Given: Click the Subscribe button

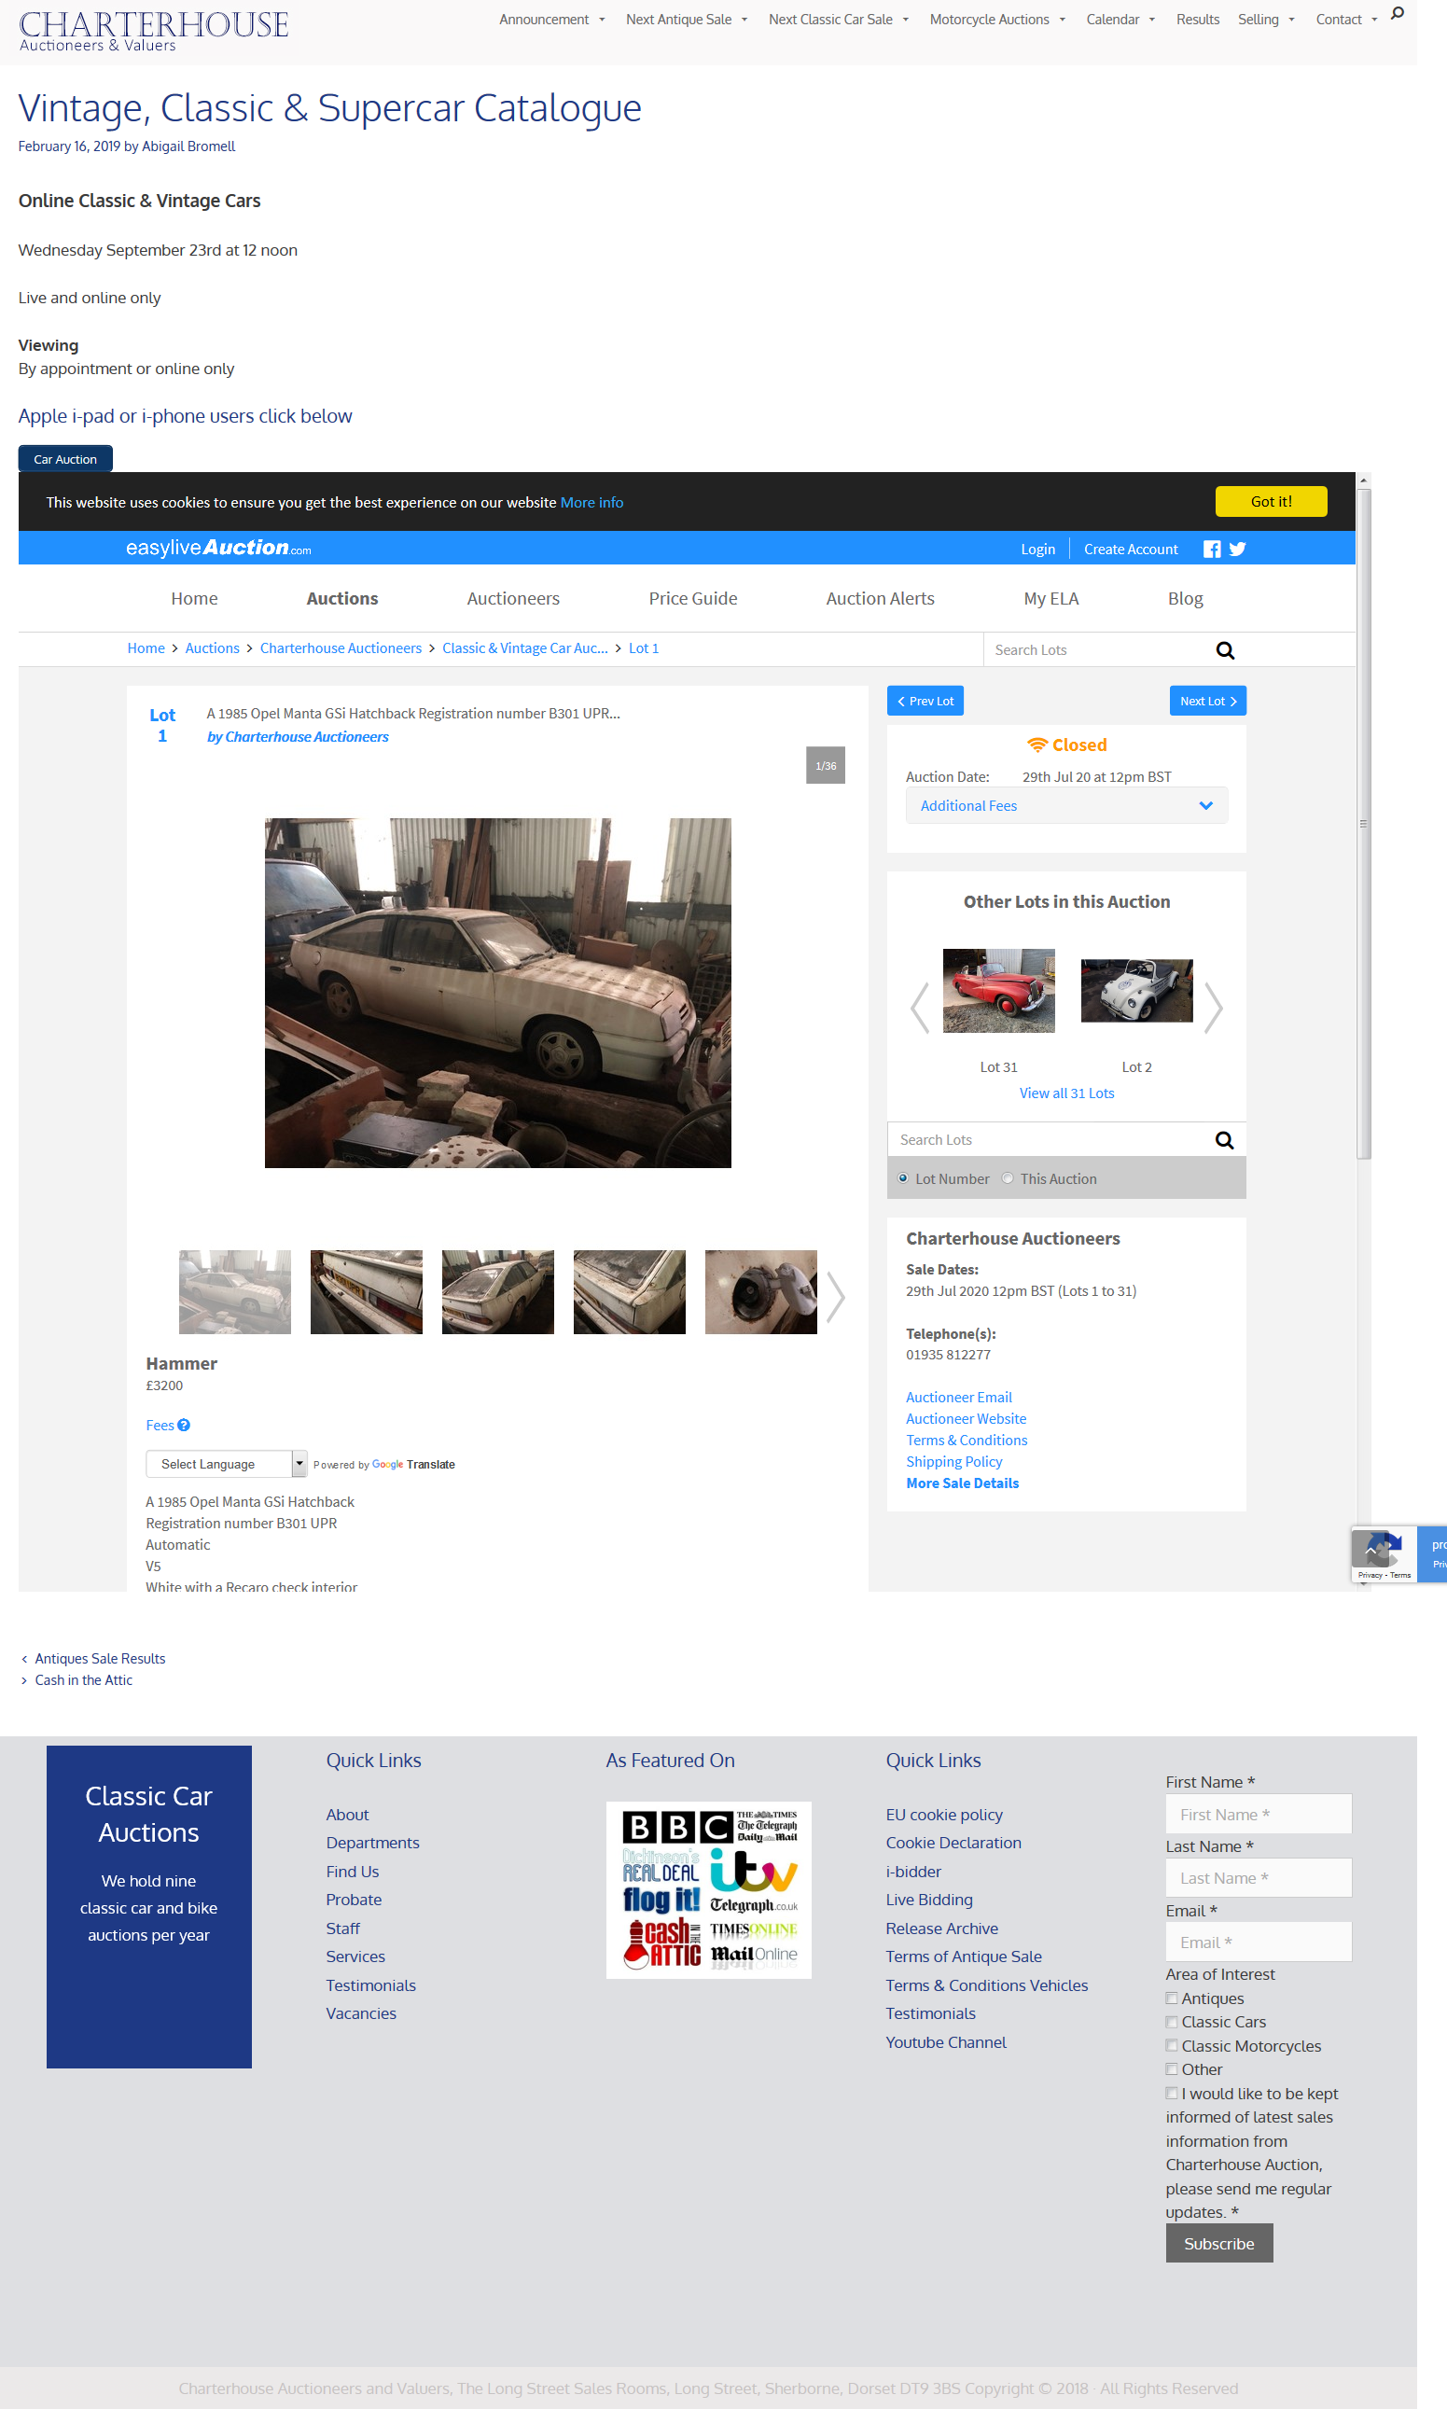Looking at the screenshot, I should tap(1218, 2243).
